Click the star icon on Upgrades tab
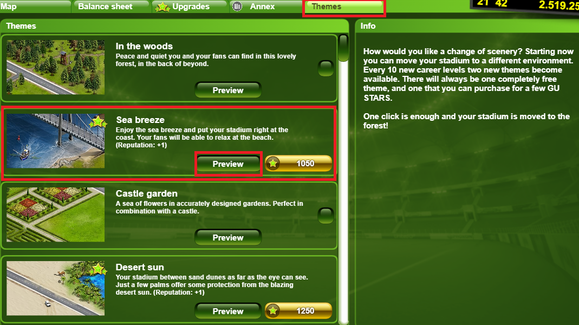The height and width of the screenshot is (325, 579). click(x=162, y=6)
